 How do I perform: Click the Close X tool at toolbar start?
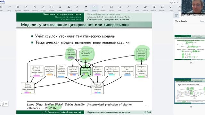coord(1,8)
